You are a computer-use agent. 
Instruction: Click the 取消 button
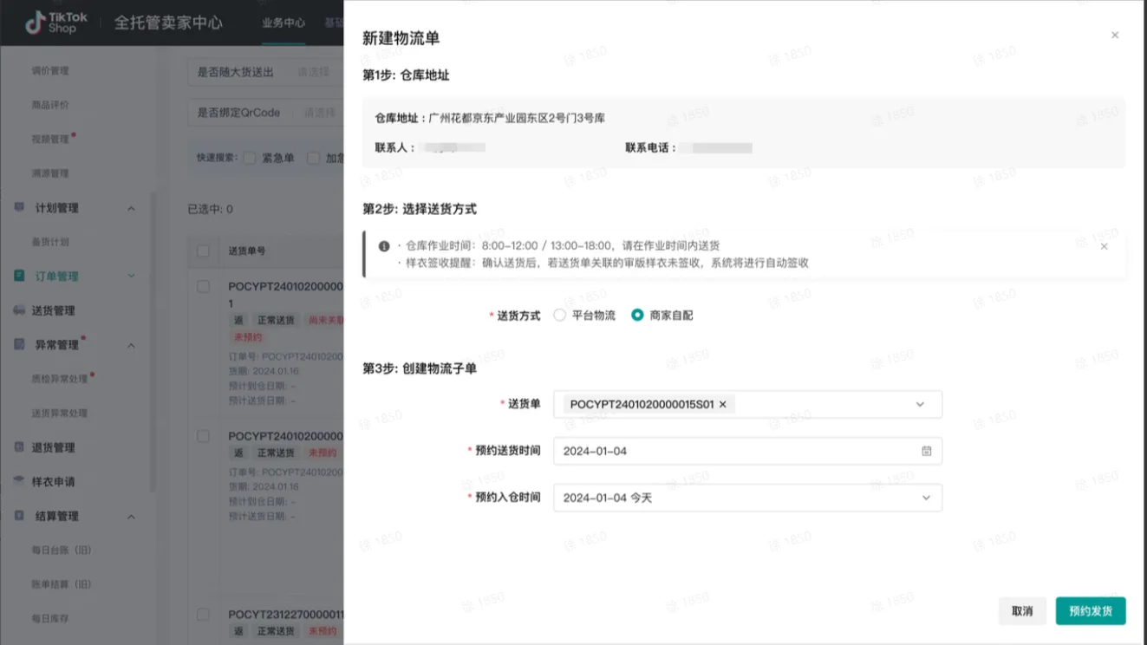[1022, 611]
